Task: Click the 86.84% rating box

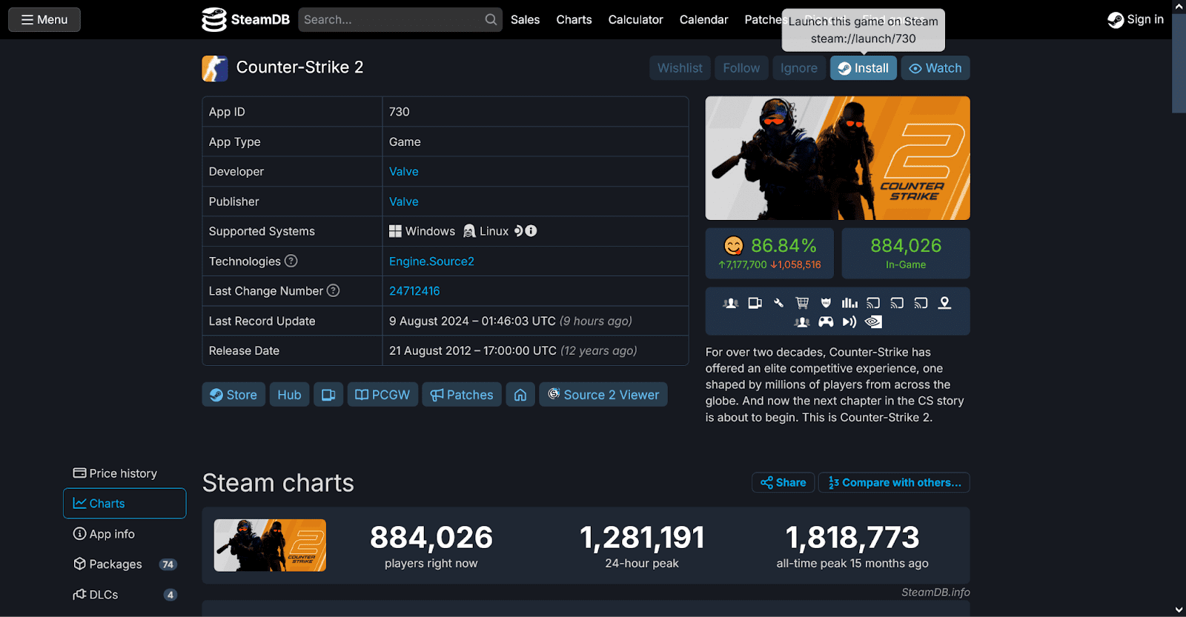Action: (x=769, y=253)
